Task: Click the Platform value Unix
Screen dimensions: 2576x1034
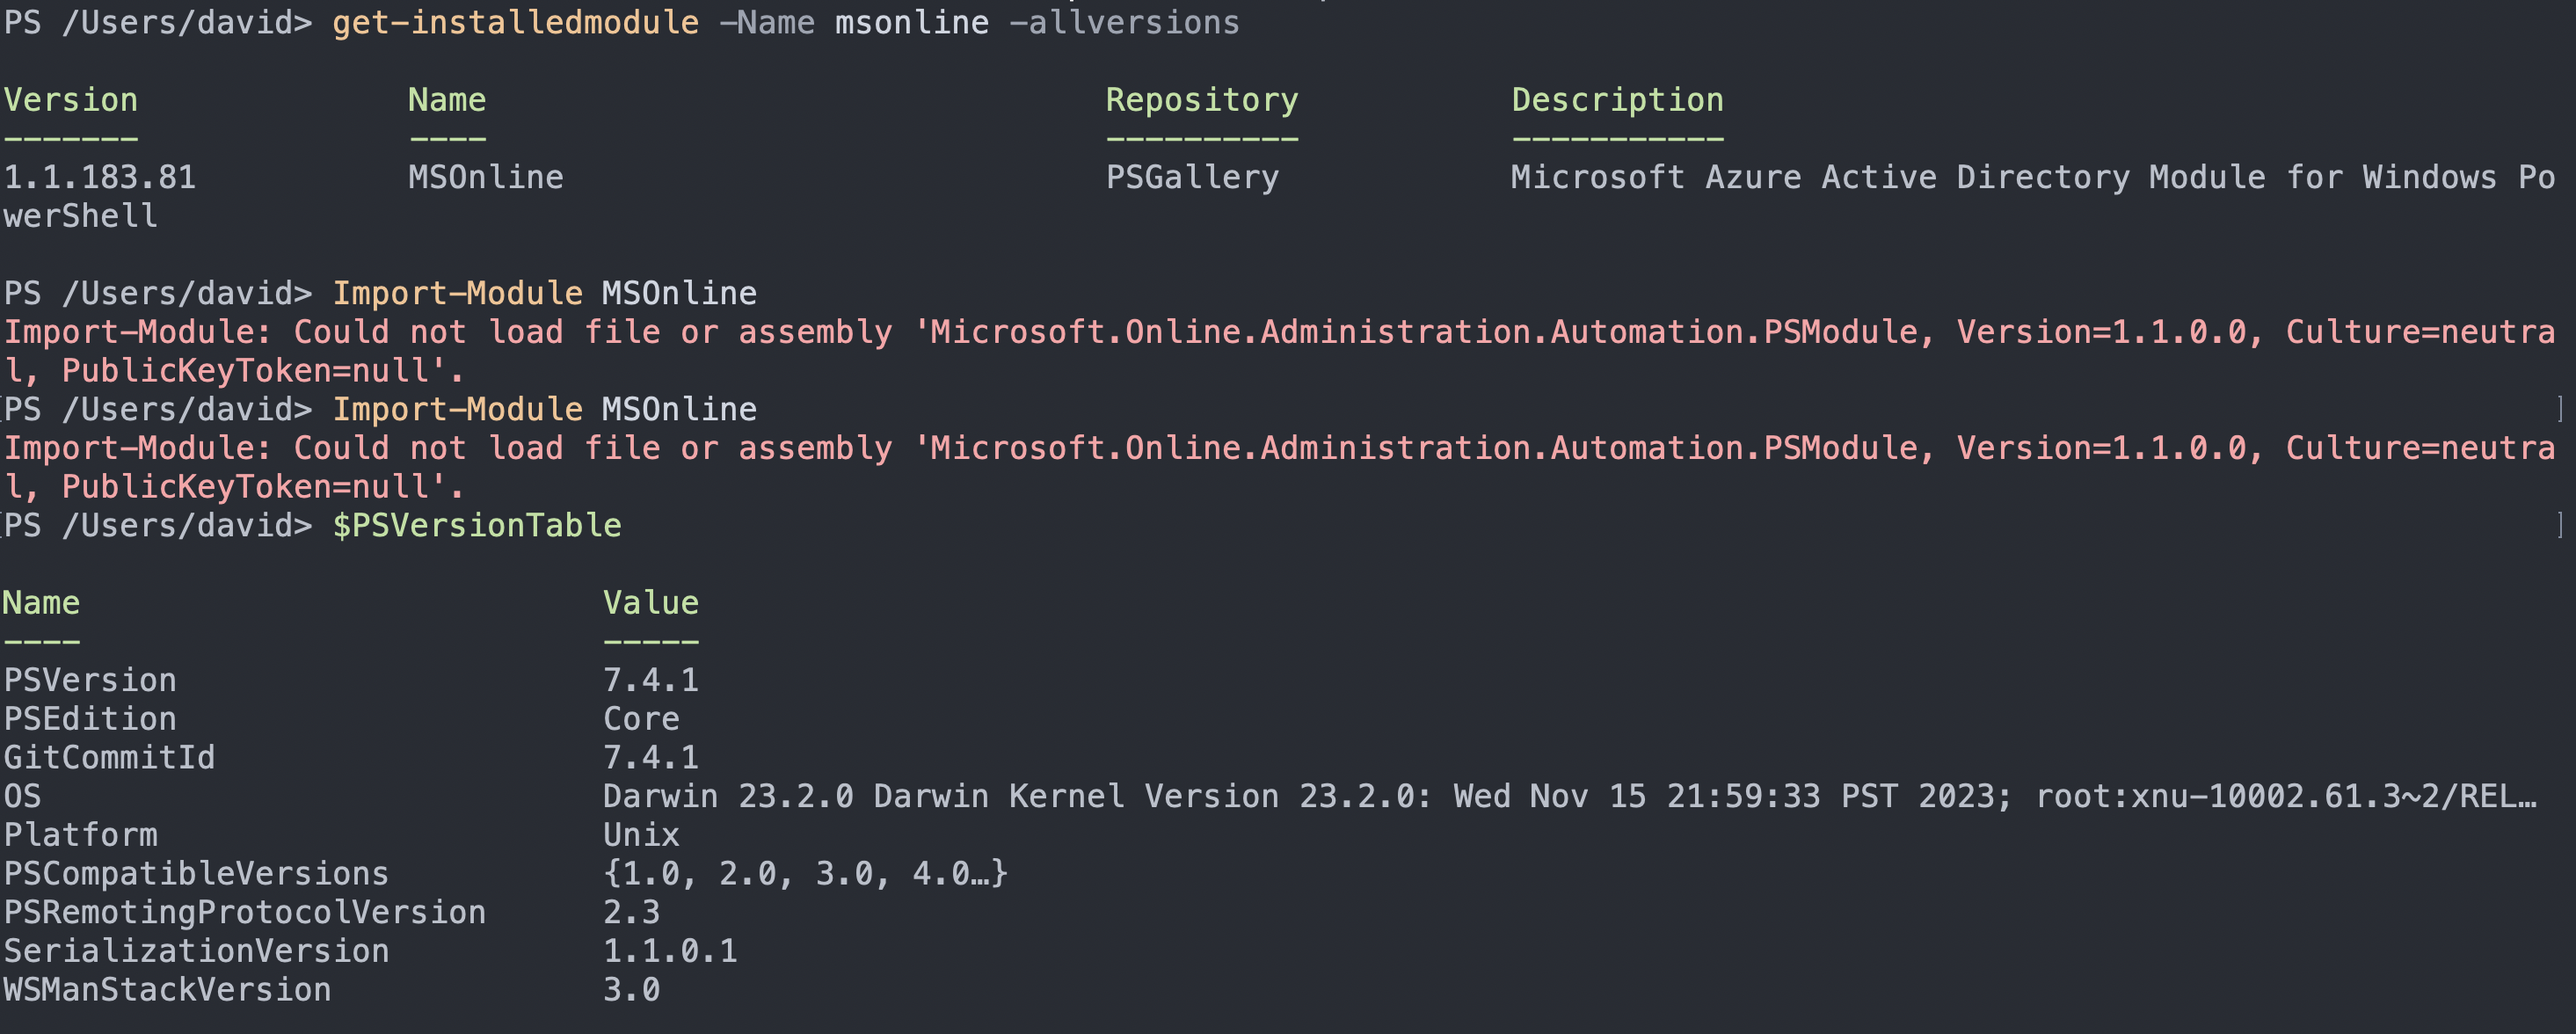Action: click(x=641, y=835)
